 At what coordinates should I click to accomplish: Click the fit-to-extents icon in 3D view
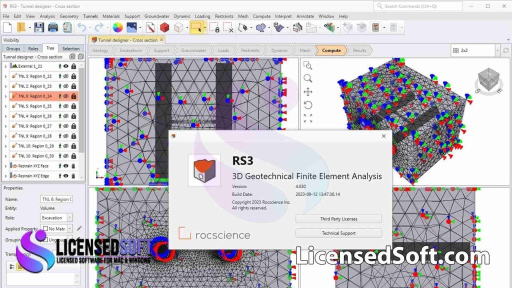pos(307,118)
